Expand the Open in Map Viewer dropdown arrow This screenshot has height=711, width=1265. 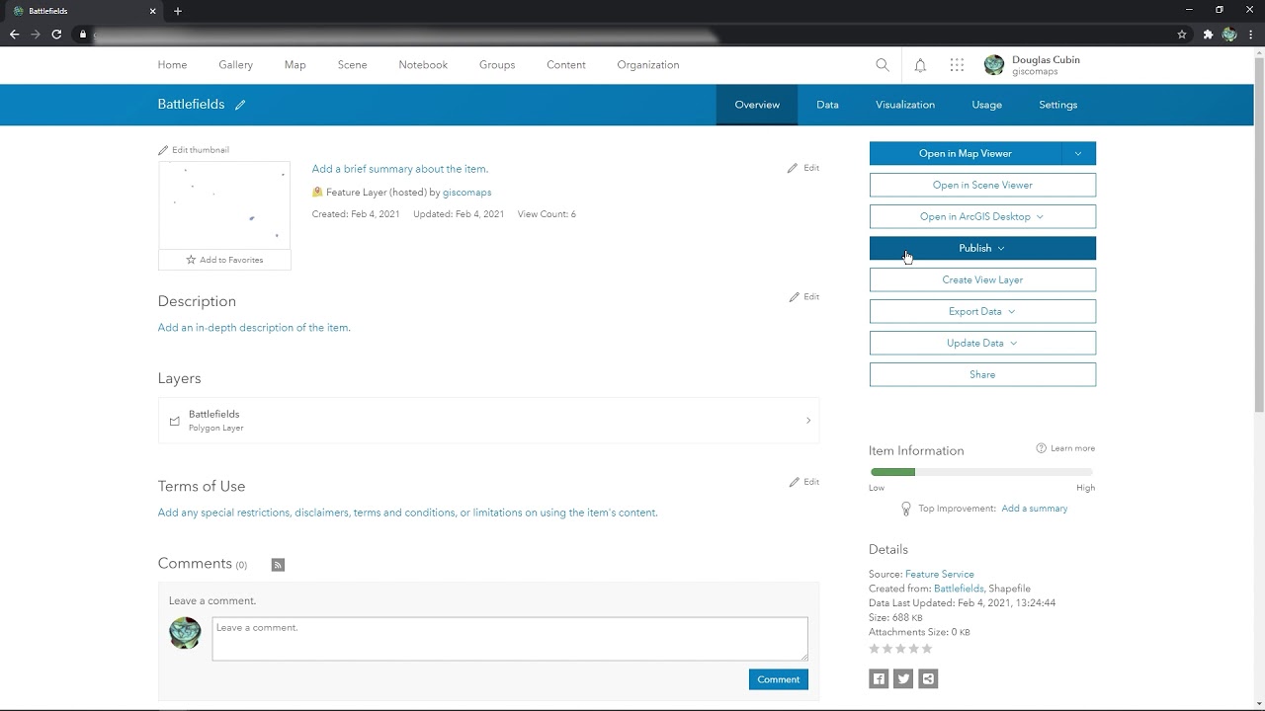pos(1078,153)
